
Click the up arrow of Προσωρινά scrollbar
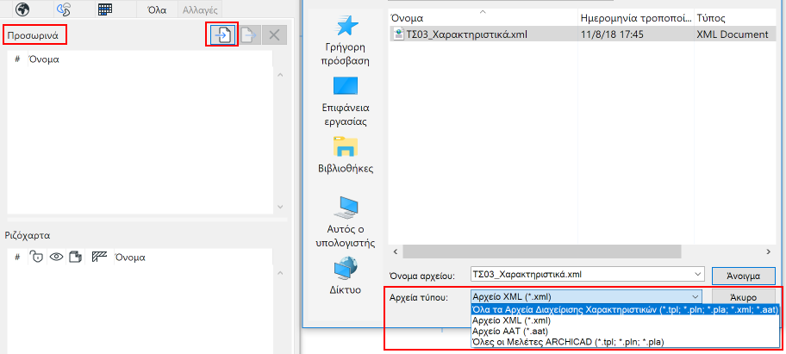coord(280,75)
